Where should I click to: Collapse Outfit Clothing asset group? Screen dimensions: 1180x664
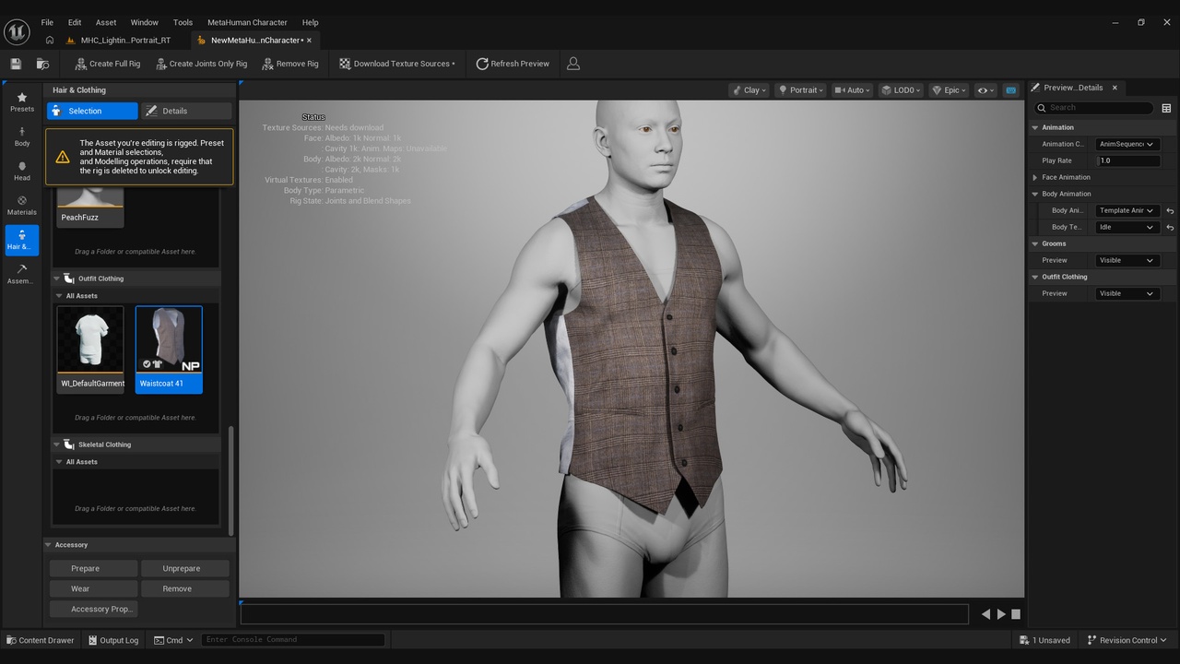[56, 279]
